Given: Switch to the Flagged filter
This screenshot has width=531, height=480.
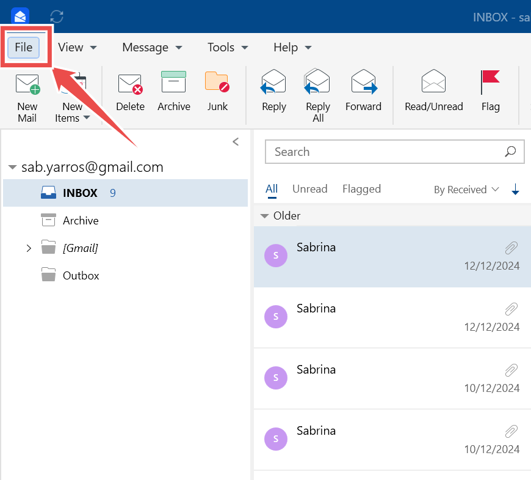Looking at the screenshot, I should click(361, 189).
